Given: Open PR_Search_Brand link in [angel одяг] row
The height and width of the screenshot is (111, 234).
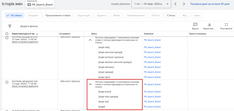Looking at the screenshot, I should (x=152, y=77).
